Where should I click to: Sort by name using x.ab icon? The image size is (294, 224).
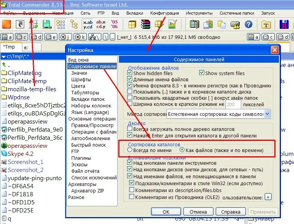tap(88, 24)
